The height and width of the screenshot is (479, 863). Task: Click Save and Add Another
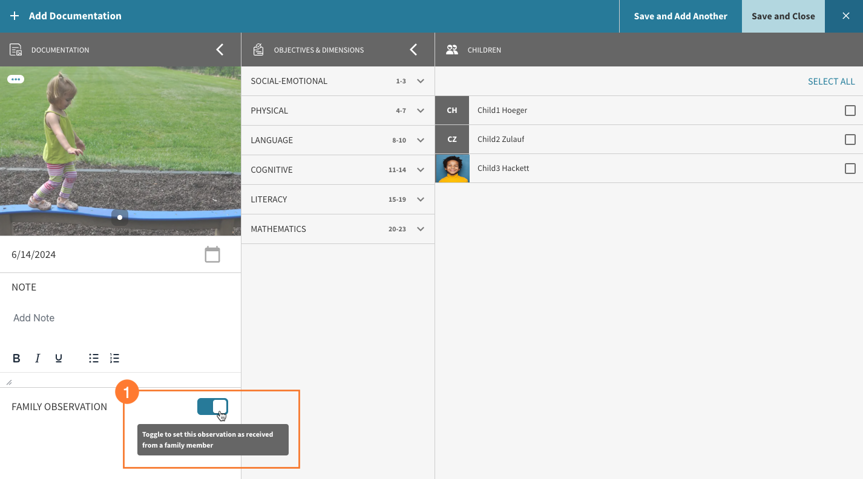pyautogui.click(x=680, y=16)
